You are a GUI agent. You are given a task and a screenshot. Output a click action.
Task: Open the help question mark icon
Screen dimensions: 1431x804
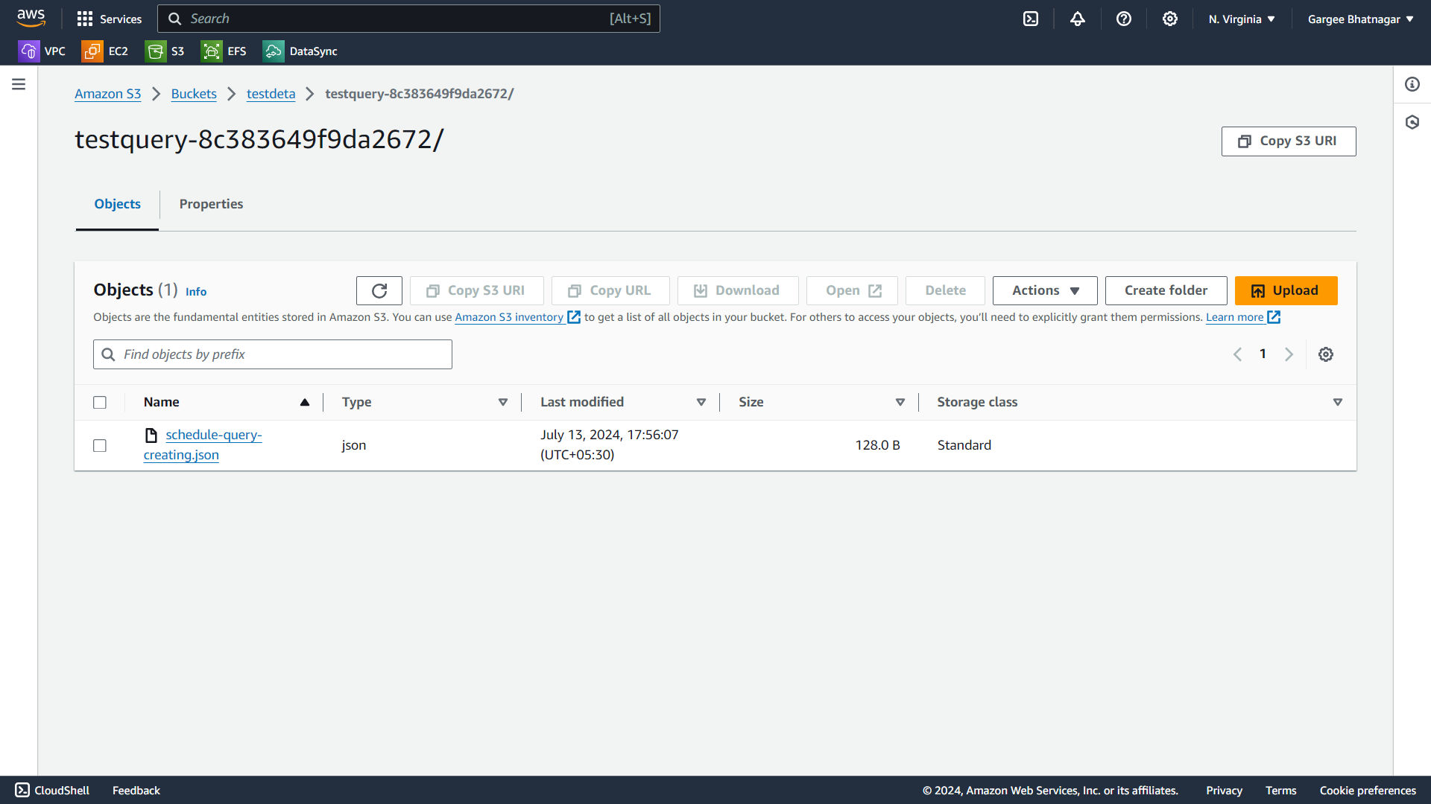1124,19
